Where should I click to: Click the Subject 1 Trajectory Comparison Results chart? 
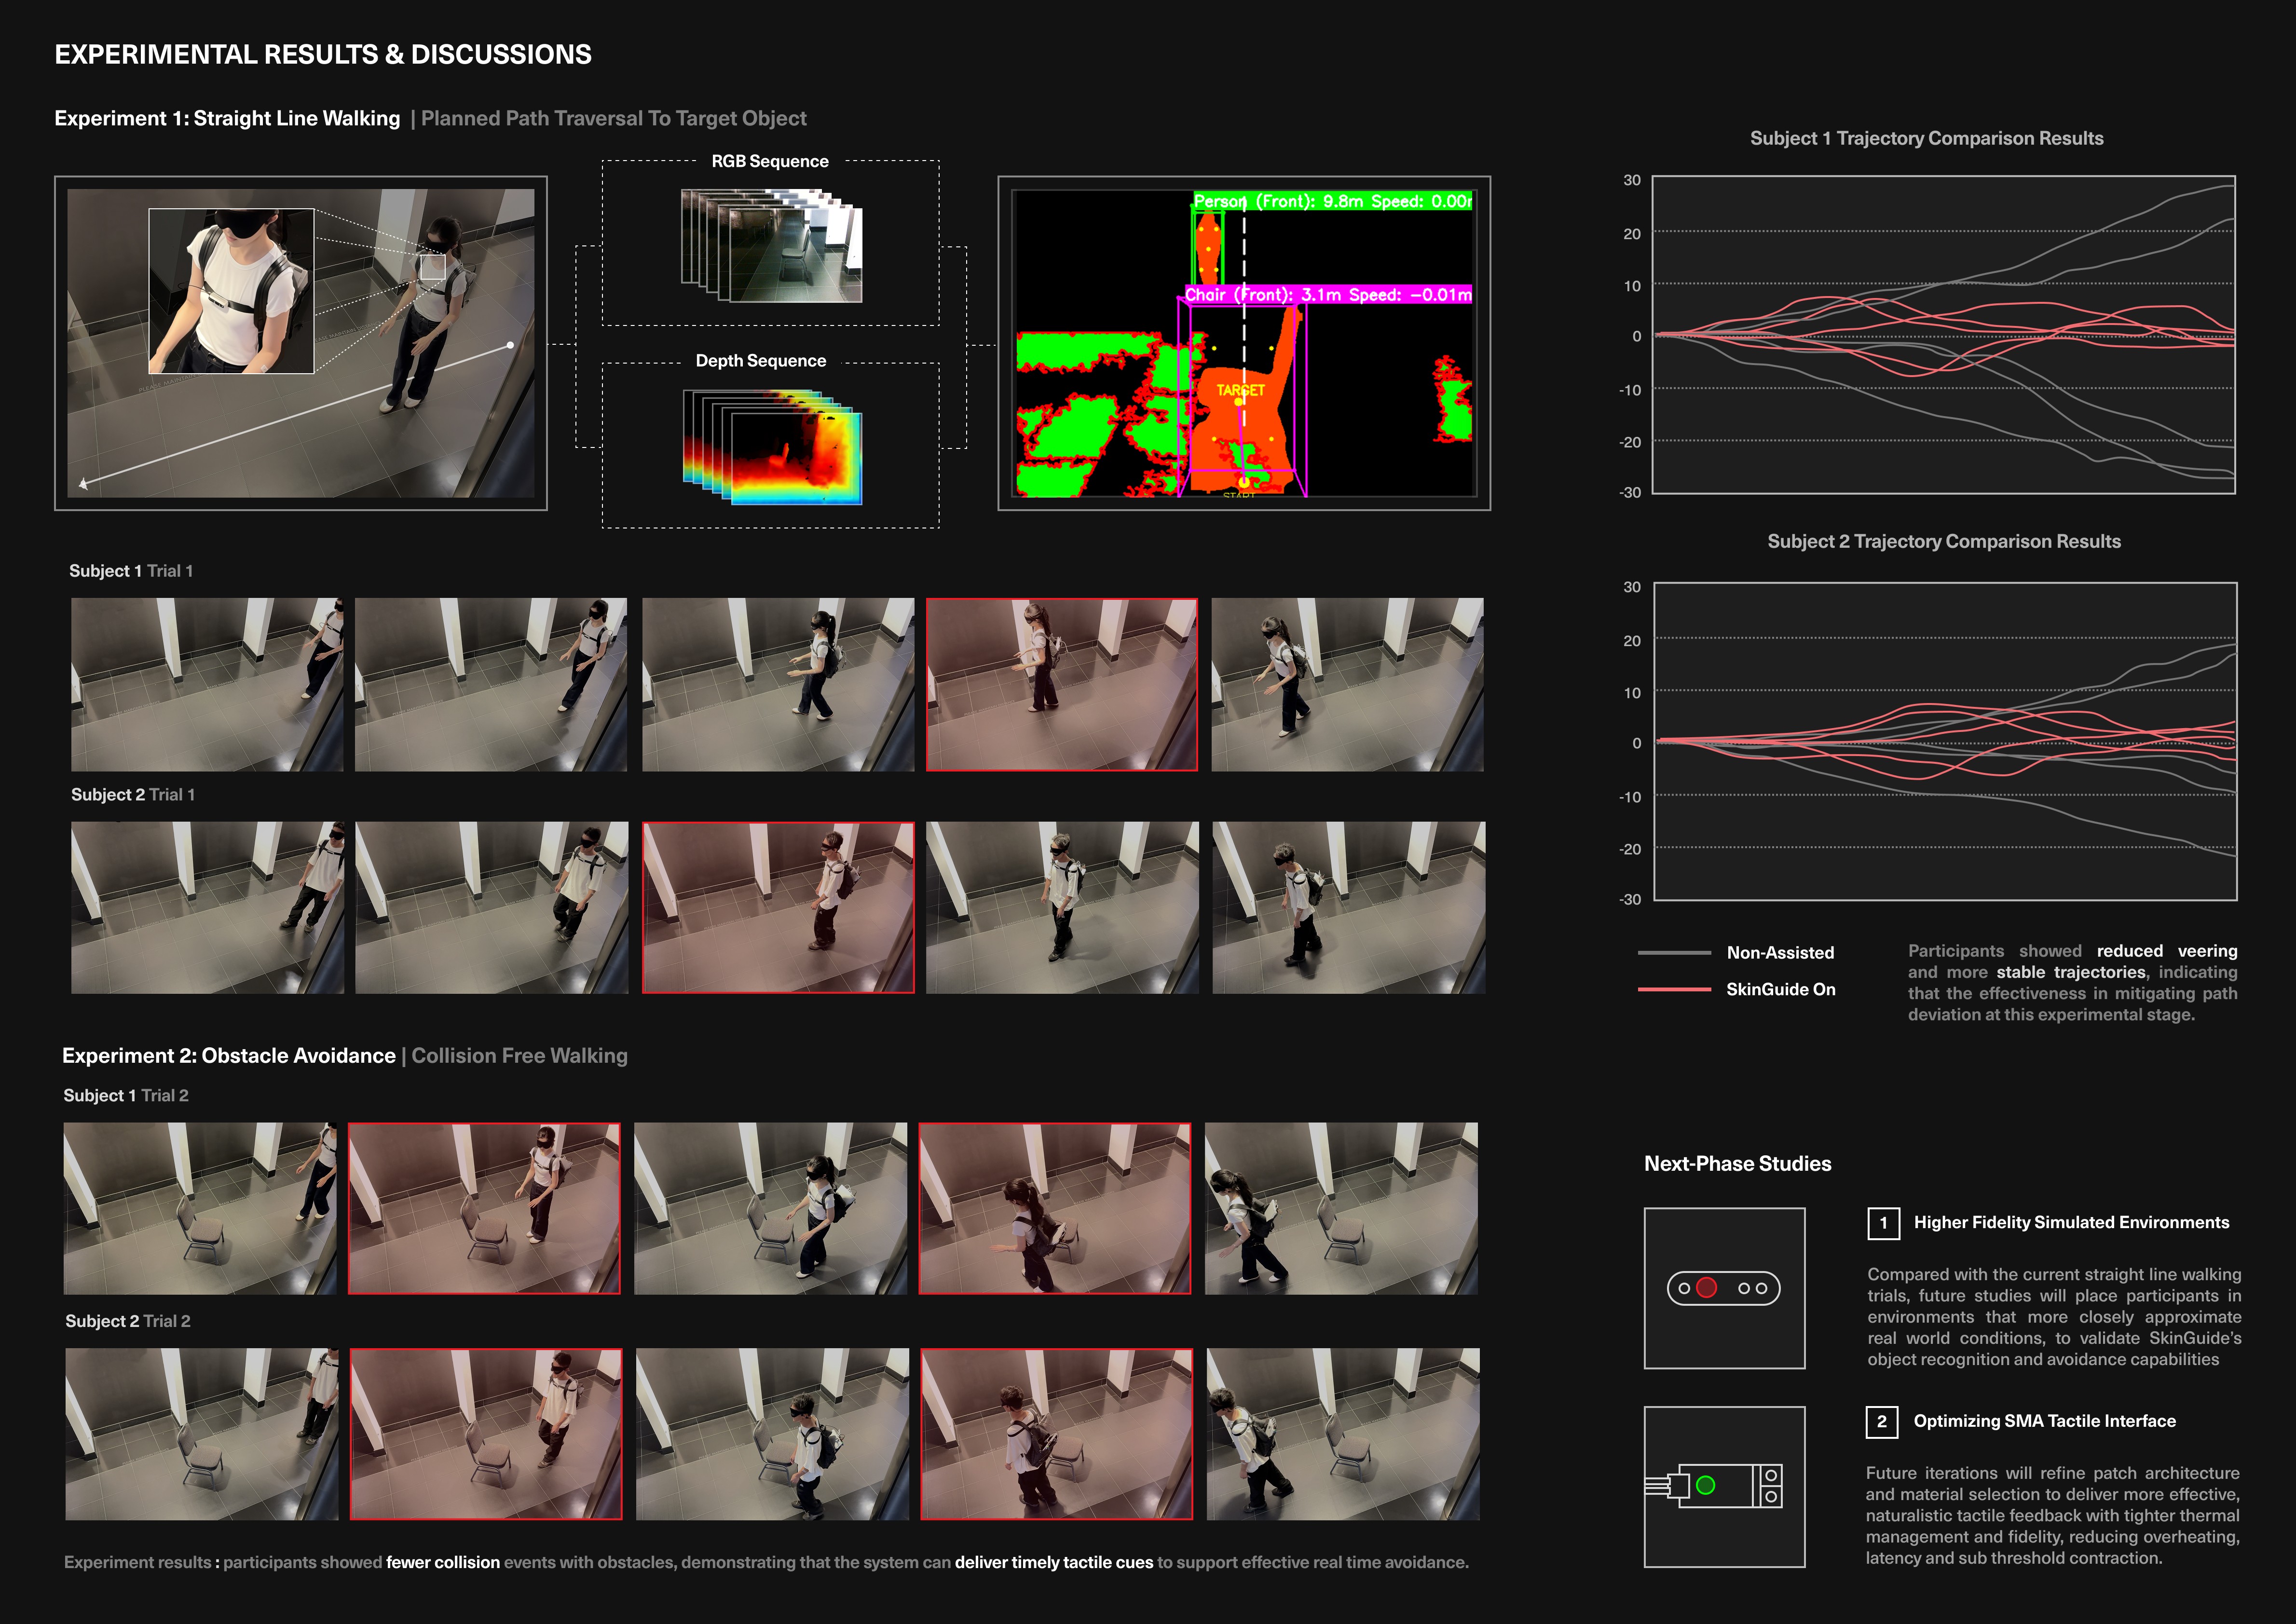point(1943,335)
